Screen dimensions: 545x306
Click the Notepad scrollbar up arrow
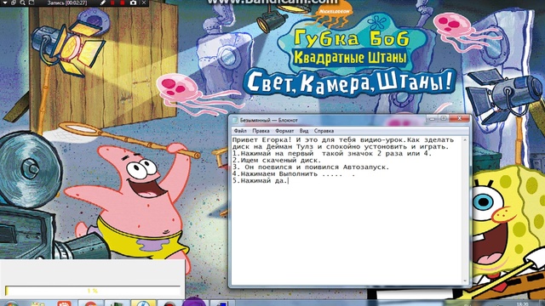click(x=465, y=139)
